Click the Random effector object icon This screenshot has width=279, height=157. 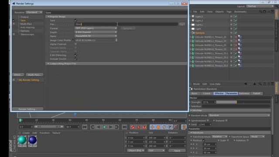pyautogui.click(x=193, y=33)
